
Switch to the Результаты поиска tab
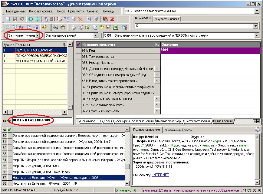(166, 19)
